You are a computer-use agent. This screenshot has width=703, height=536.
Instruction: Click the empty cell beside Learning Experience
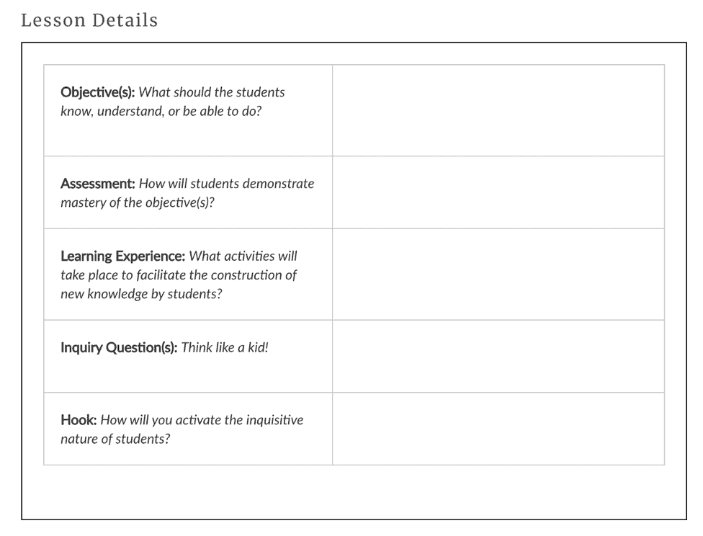[x=498, y=274]
